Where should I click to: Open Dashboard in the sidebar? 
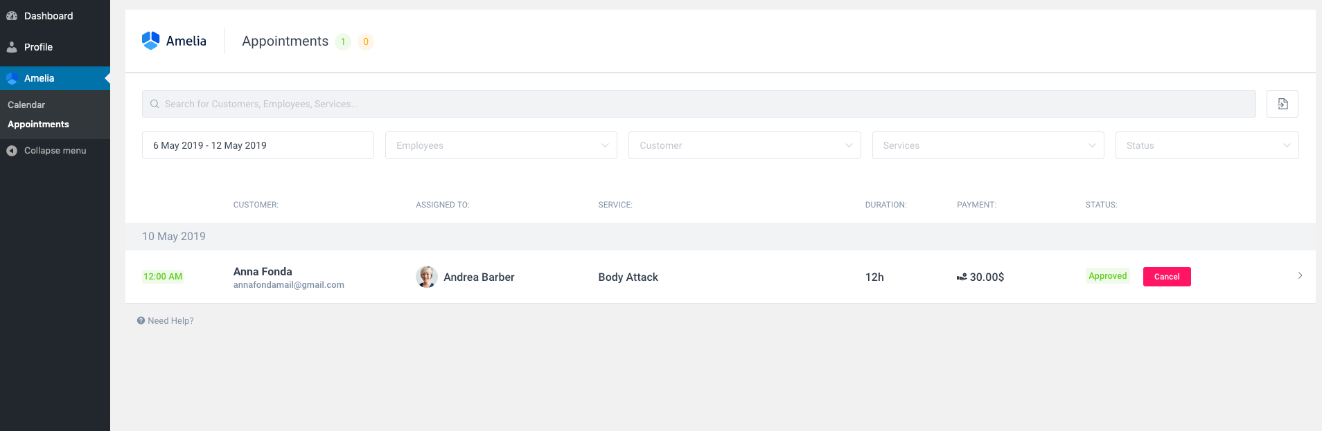[x=49, y=16]
